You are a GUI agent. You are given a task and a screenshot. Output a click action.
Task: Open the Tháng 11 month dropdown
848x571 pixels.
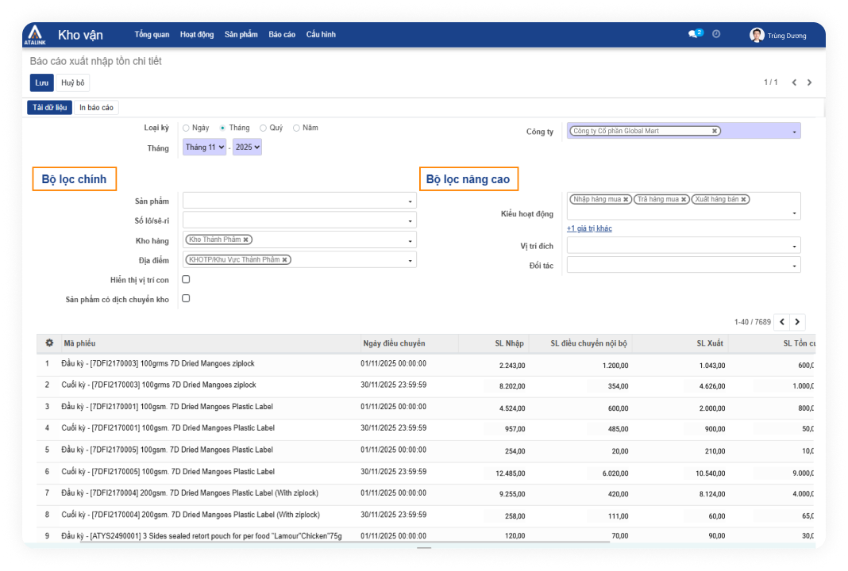pos(204,148)
